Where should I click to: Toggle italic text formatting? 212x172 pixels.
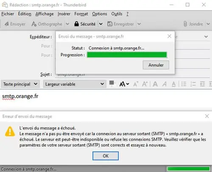(165, 84)
